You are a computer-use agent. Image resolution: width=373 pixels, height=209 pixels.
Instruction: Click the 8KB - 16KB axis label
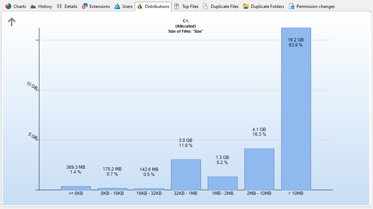click(112, 194)
